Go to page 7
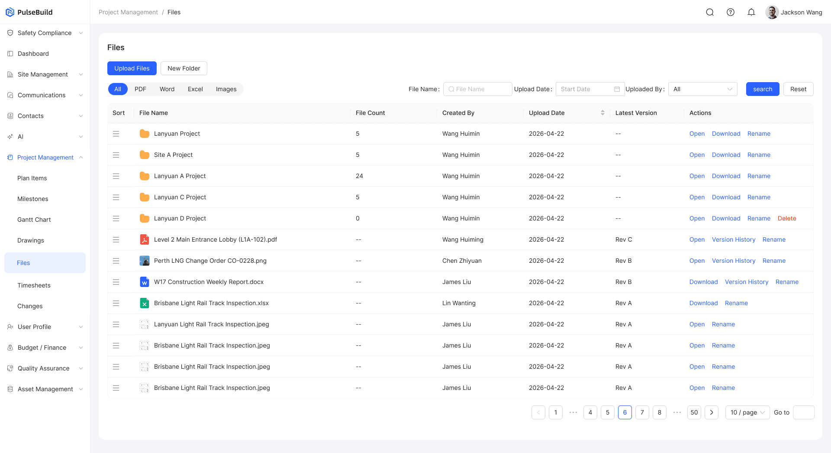The width and height of the screenshot is (831, 453). coord(642,412)
